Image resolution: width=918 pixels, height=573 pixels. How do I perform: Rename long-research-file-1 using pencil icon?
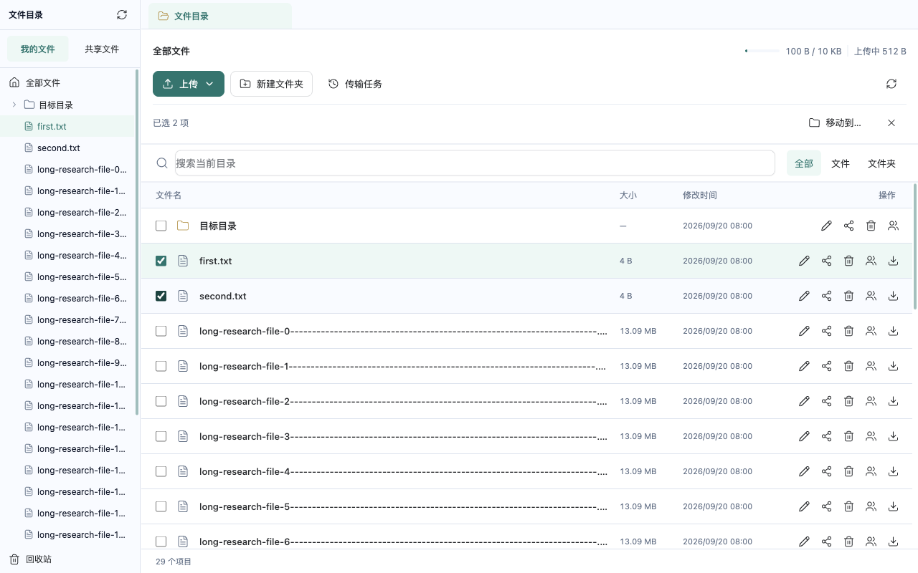click(x=804, y=366)
